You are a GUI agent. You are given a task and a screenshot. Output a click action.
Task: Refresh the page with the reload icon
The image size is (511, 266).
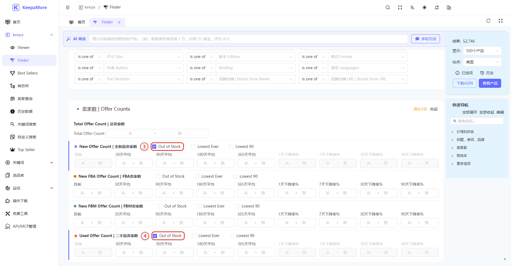(x=488, y=21)
